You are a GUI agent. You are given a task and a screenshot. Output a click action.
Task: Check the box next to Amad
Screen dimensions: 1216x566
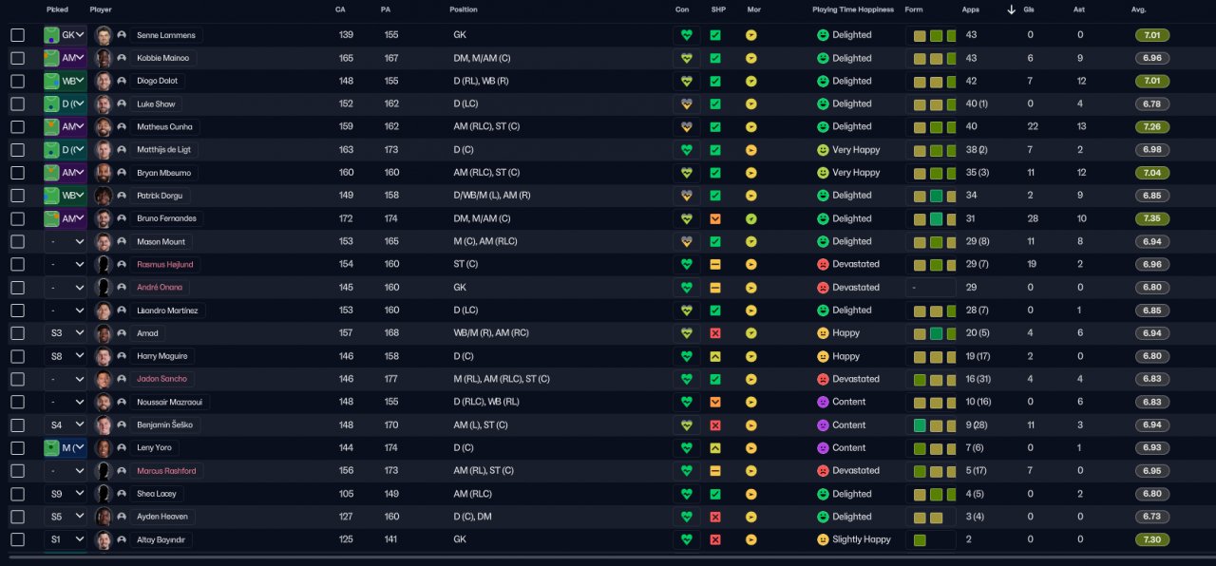pyautogui.click(x=17, y=333)
